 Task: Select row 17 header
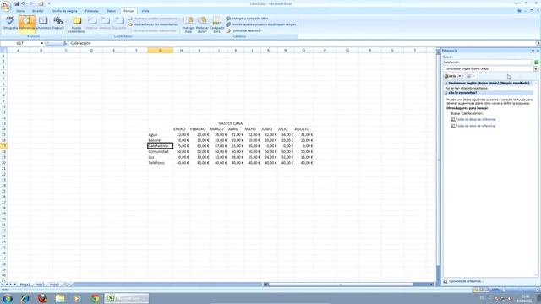(3, 146)
